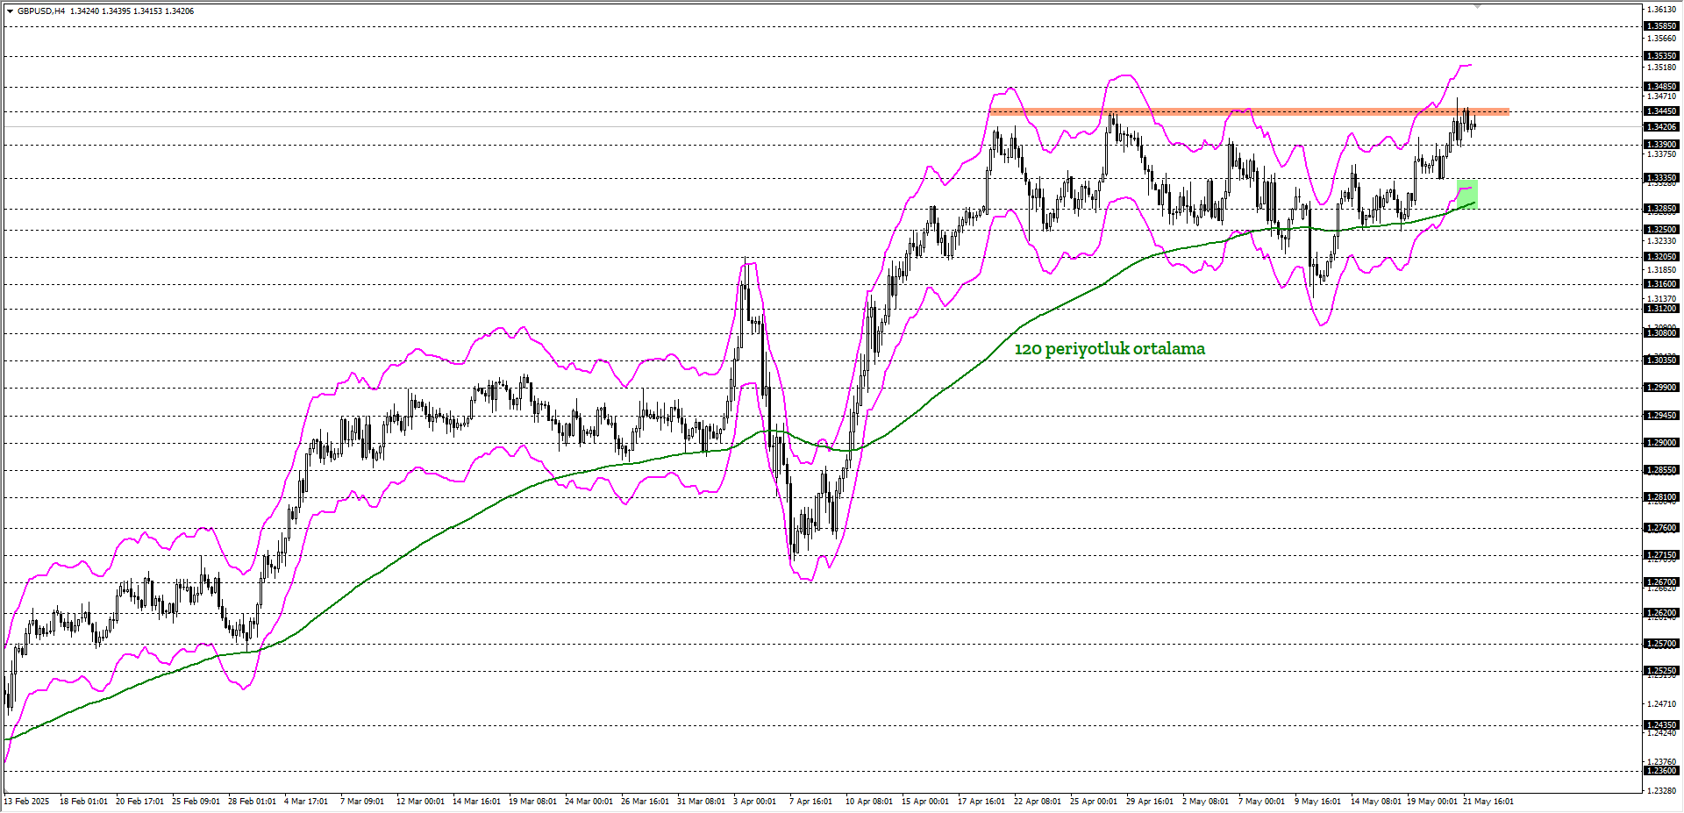Click the 1.29900 price level label
The image size is (1684, 813).
click(x=1661, y=388)
